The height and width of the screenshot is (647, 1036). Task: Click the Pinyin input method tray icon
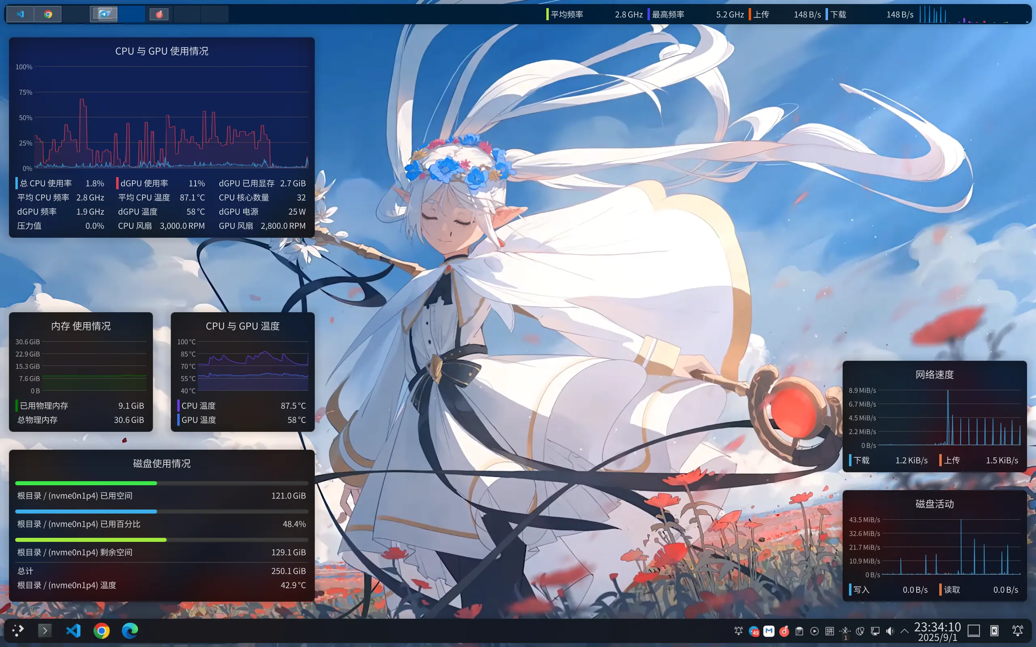click(830, 631)
